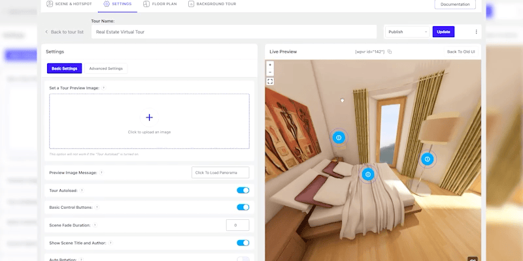Open the three-dot more options menu

476,32
